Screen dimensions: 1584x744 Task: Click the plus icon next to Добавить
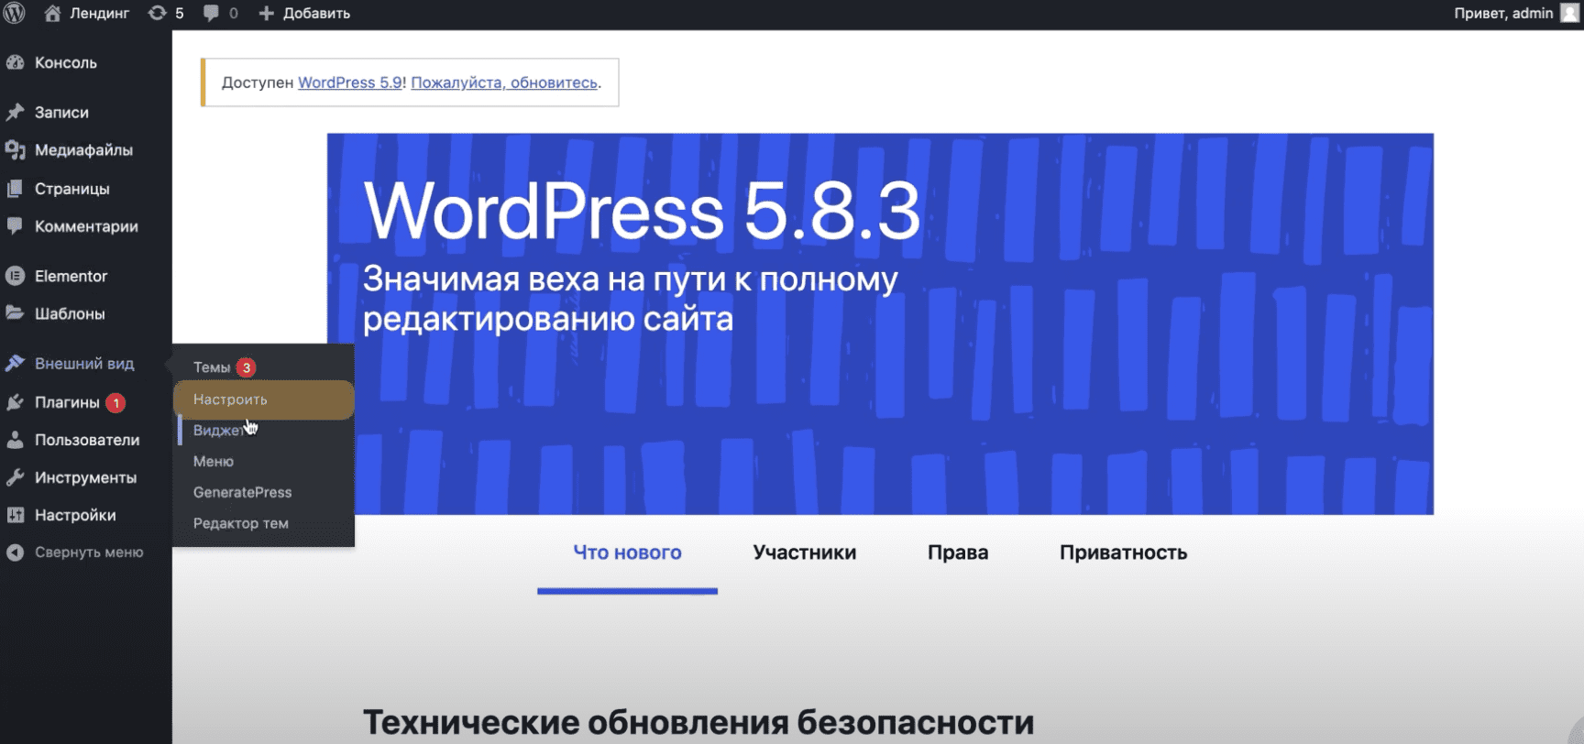pyautogui.click(x=267, y=13)
